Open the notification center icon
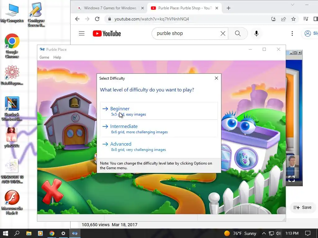 pyautogui.click(x=308, y=233)
